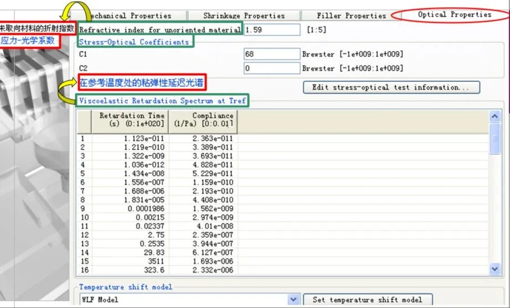510x308 pixels.
Task: Go to the Optical Properties tab
Action: [x=454, y=15]
